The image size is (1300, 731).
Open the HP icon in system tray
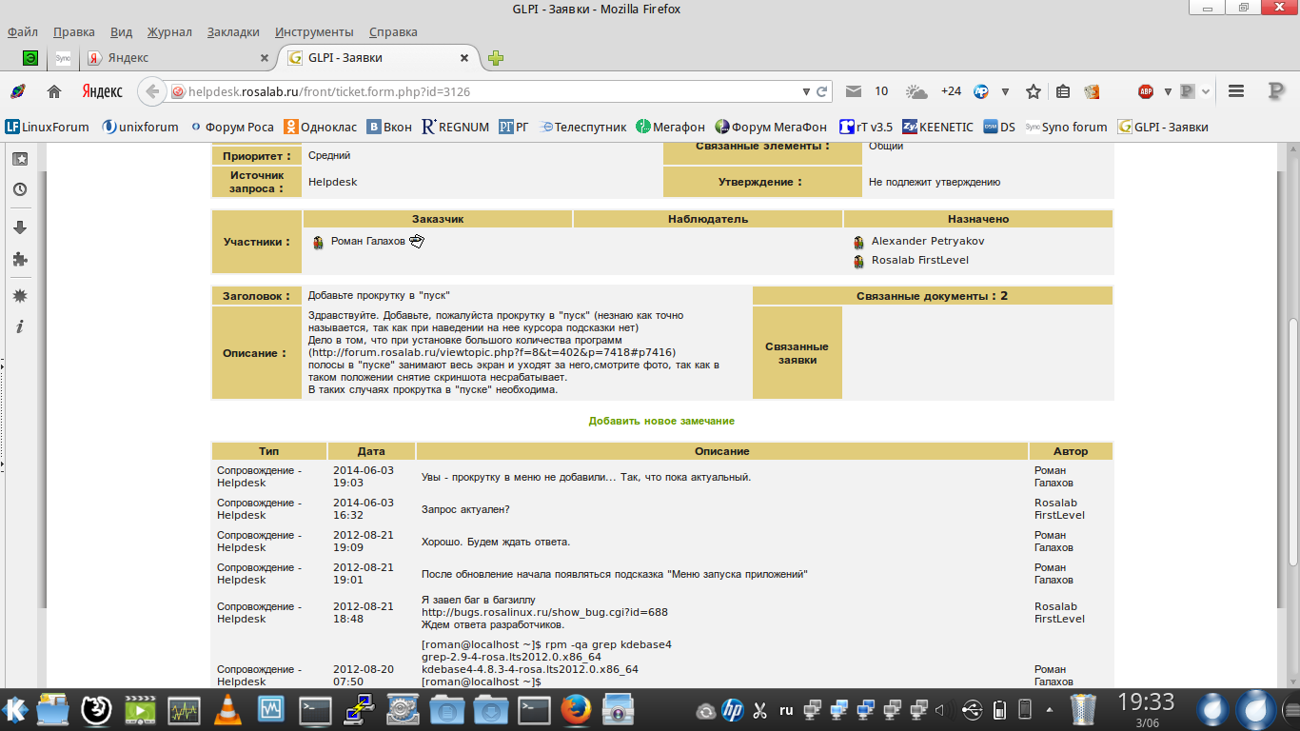732,710
